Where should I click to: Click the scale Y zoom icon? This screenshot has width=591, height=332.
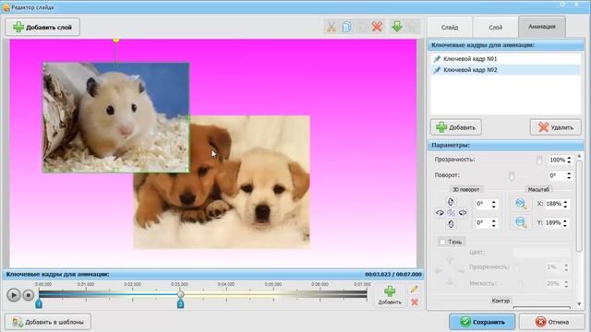pyautogui.click(x=521, y=222)
